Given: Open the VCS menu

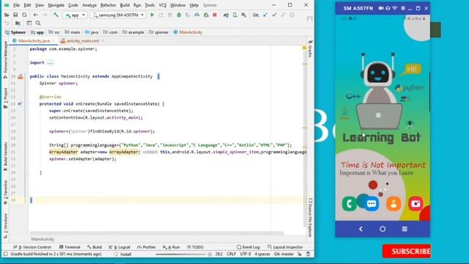Looking at the screenshot, I should [x=163, y=5].
